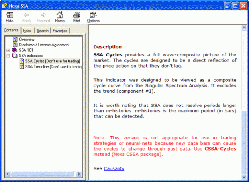Click the contents pane horizontal scrollbar thumb
This screenshot has height=182, width=249.
(x=42, y=174)
